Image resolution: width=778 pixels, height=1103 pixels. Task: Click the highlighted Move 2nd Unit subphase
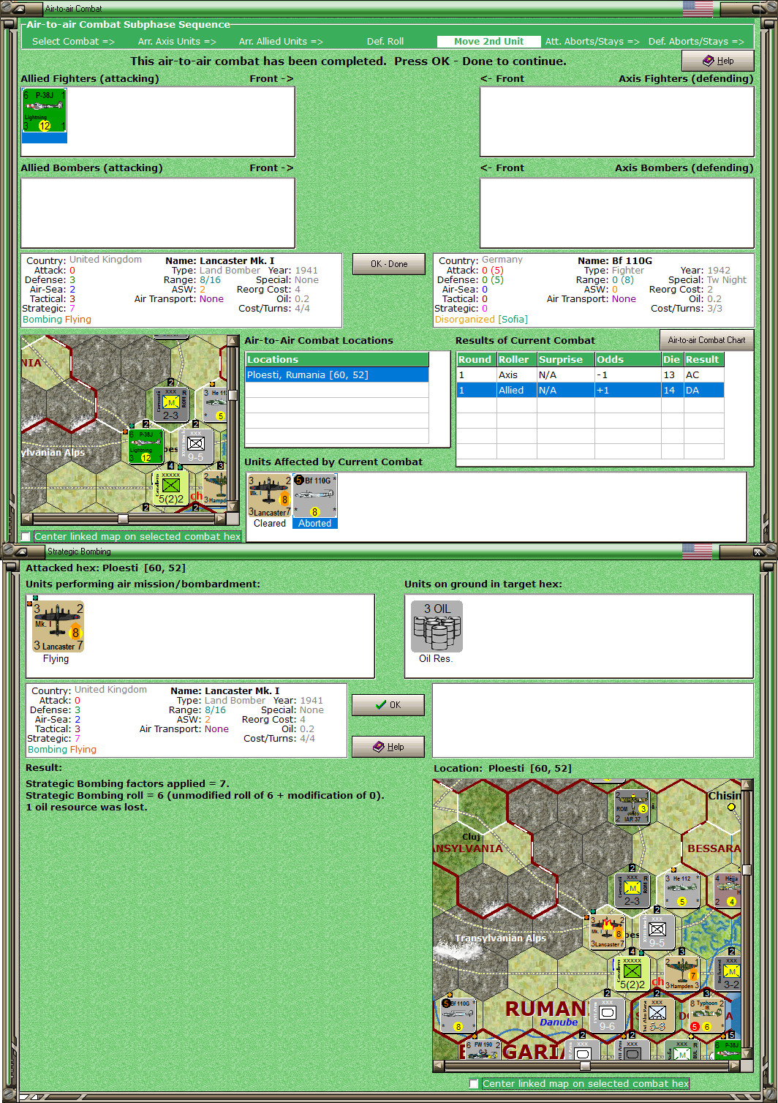tap(488, 42)
